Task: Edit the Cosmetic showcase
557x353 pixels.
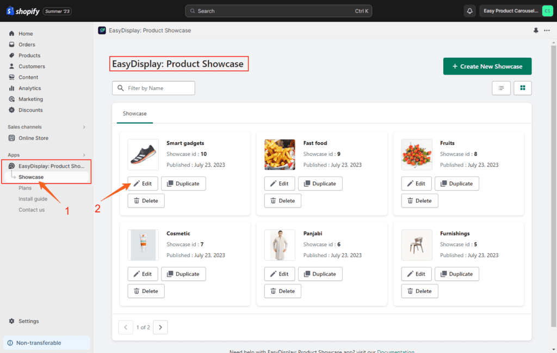Action: 143,273
